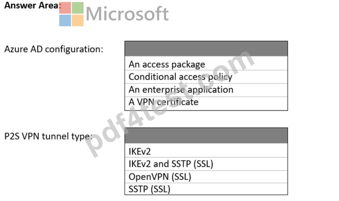Click the pdf4test.com watermark text

point(170,103)
